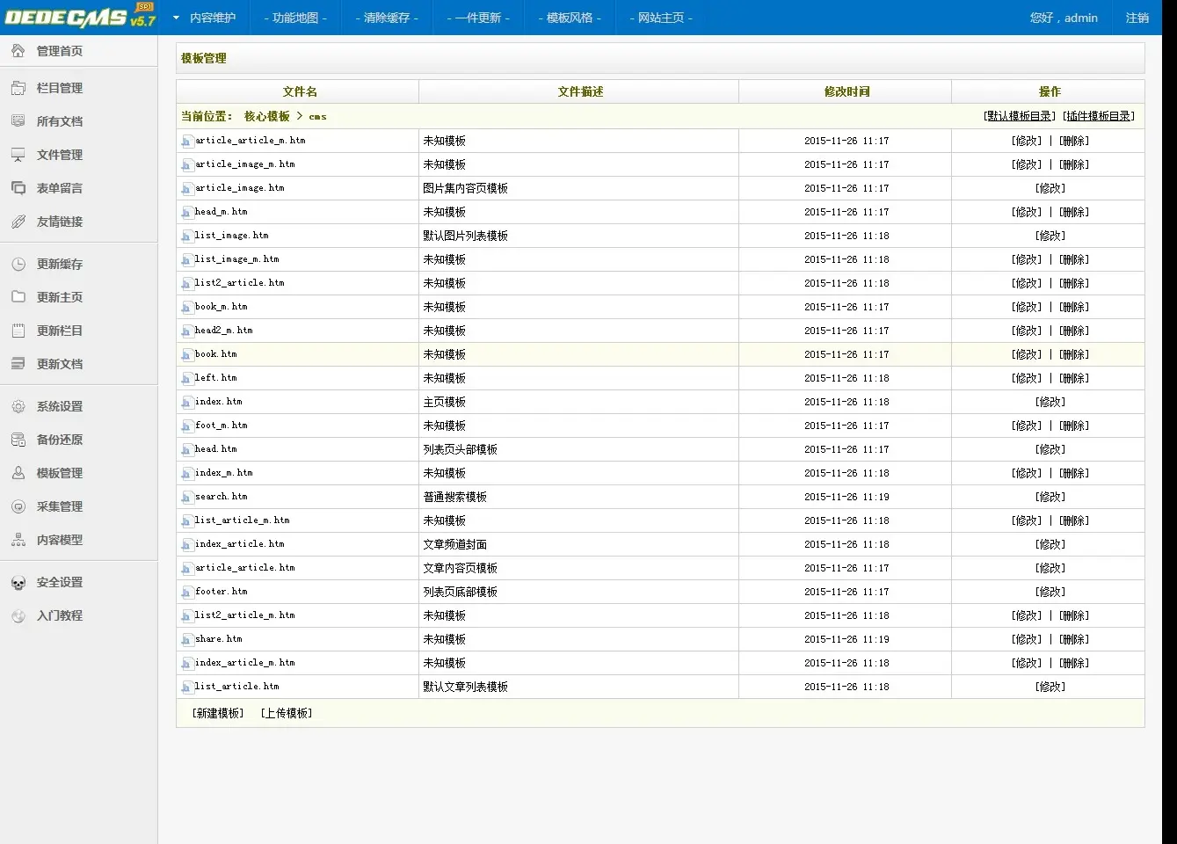Click the 文件名 column header
Image resolution: width=1177 pixels, height=844 pixels.
[x=300, y=91]
